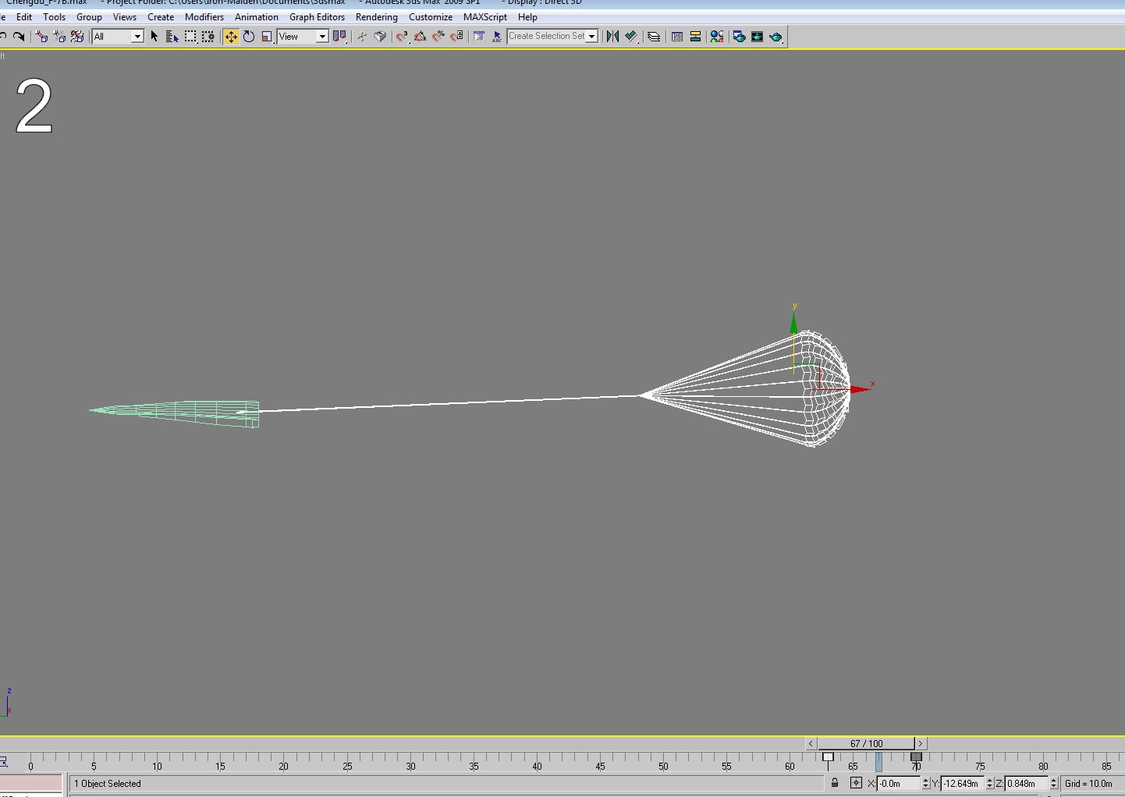Image resolution: width=1125 pixels, height=797 pixels.
Task: Open the MAXScript menu
Action: pyautogui.click(x=485, y=17)
